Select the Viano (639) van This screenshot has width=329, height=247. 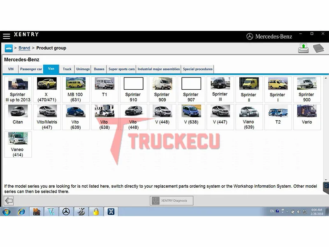[x=249, y=117]
